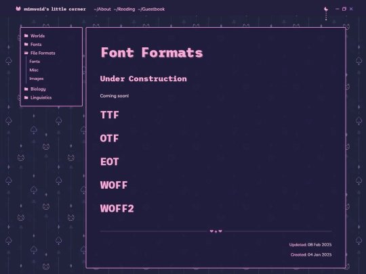Click the TTF heading
This screenshot has width=366, height=274.
(110, 115)
